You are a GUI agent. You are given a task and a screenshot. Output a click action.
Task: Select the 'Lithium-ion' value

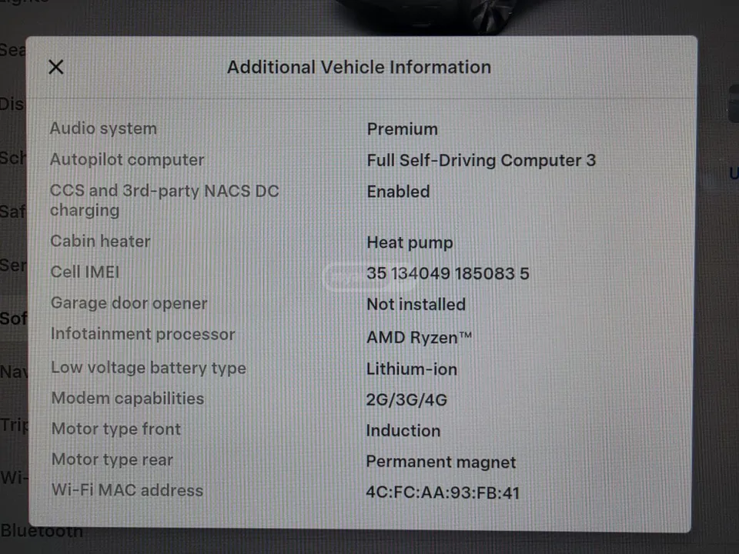(412, 369)
